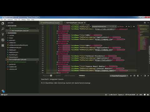Move the panel to the side

pyautogui.click(x=145, y=76)
